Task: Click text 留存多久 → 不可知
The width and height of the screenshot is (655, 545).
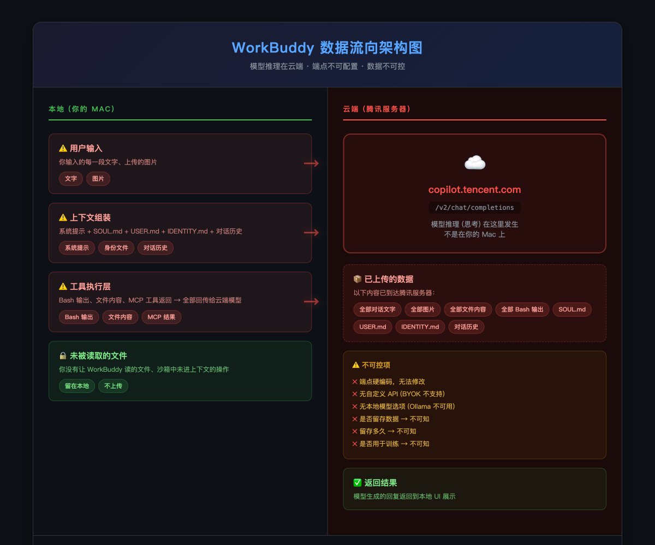Action: coord(388,431)
